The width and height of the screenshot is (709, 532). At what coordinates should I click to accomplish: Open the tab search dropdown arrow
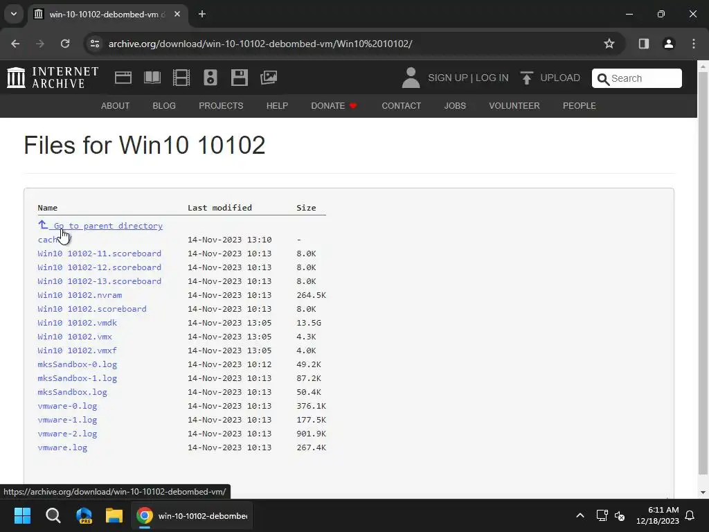click(x=14, y=14)
